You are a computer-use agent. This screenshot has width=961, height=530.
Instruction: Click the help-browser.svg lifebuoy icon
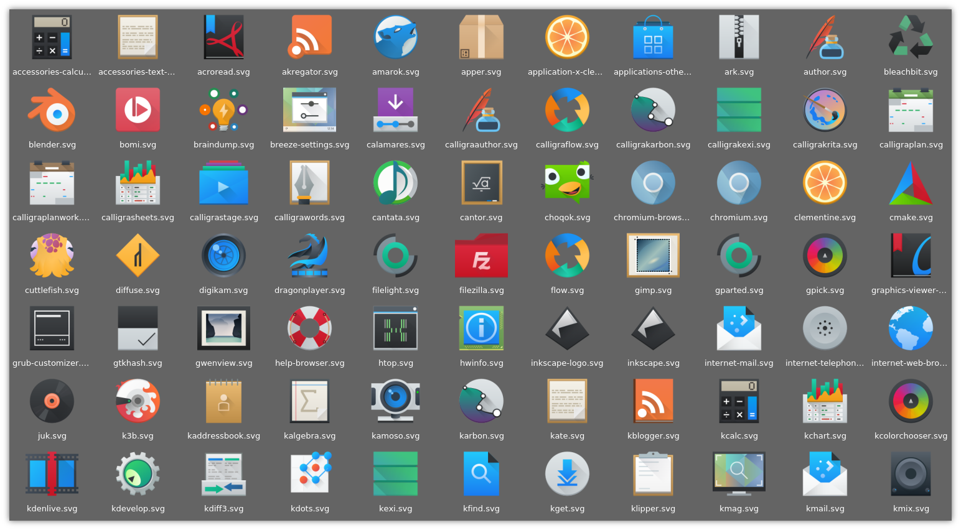tap(309, 328)
